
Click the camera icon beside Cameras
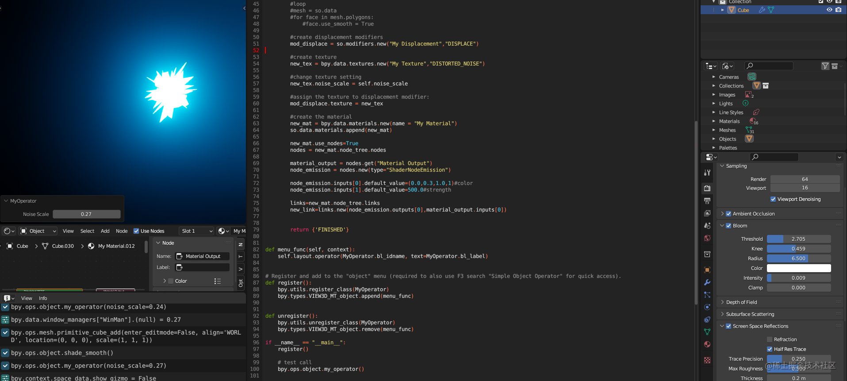(752, 77)
